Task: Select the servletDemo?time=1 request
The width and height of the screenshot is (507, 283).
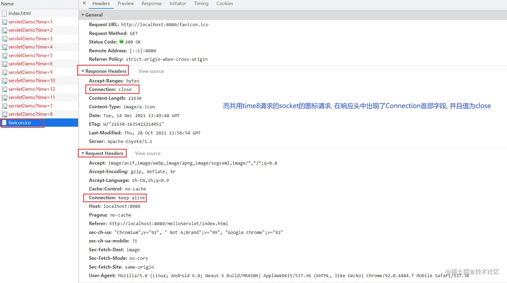Action: click(x=39, y=22)
